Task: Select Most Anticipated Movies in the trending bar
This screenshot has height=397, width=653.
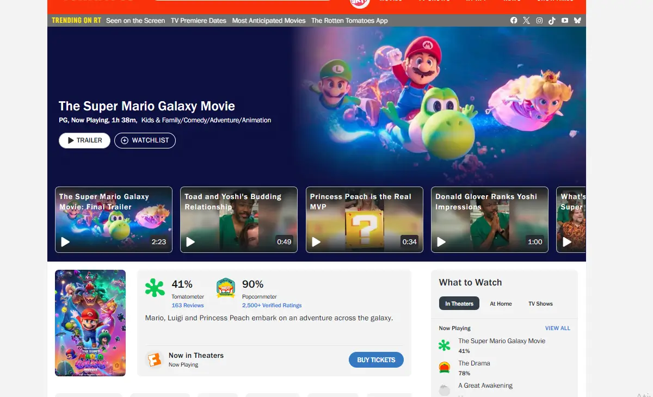Action: click(x=269, y=20)
